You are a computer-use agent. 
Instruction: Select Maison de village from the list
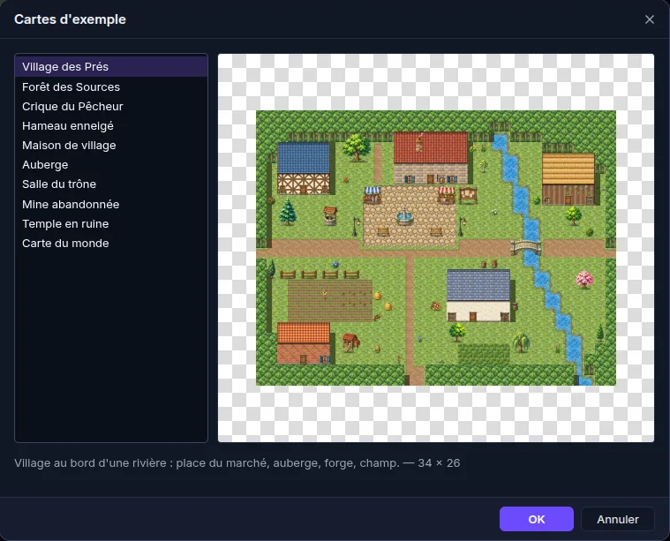(111, 146)
